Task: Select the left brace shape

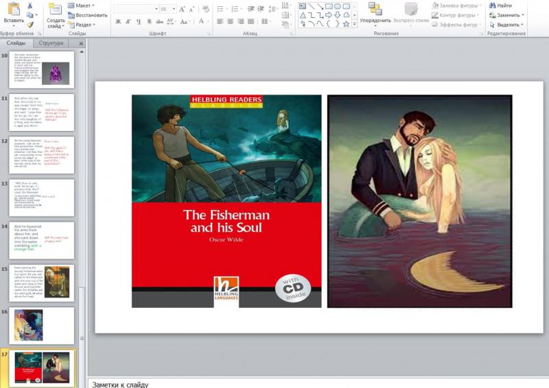Action: click(329, 24)
